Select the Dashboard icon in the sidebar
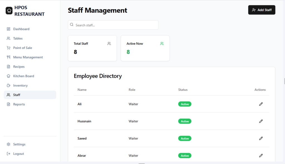Image resolution: width=285 pixels, height=164 pixels. [x=8, y=29]
